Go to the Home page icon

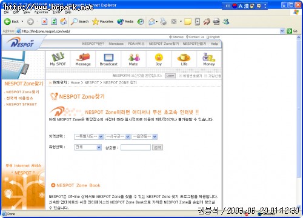[64, 21]
